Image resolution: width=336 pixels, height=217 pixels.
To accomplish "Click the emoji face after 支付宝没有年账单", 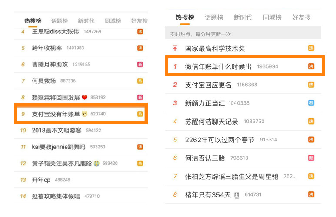I will tap(85, 114).
